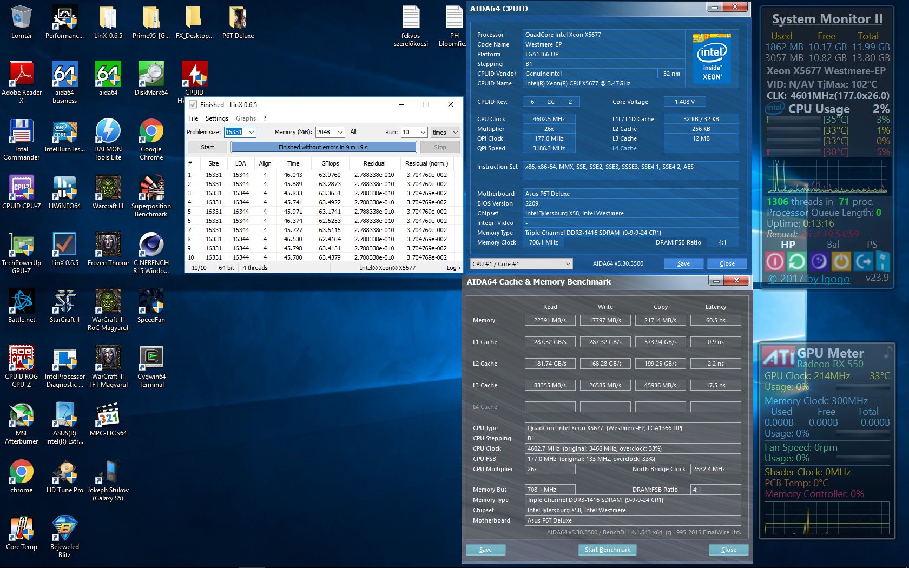The width and height of the screenshot is (909, 568).
Task: Open the ? help menu in LinX
Action: point(265,118)
